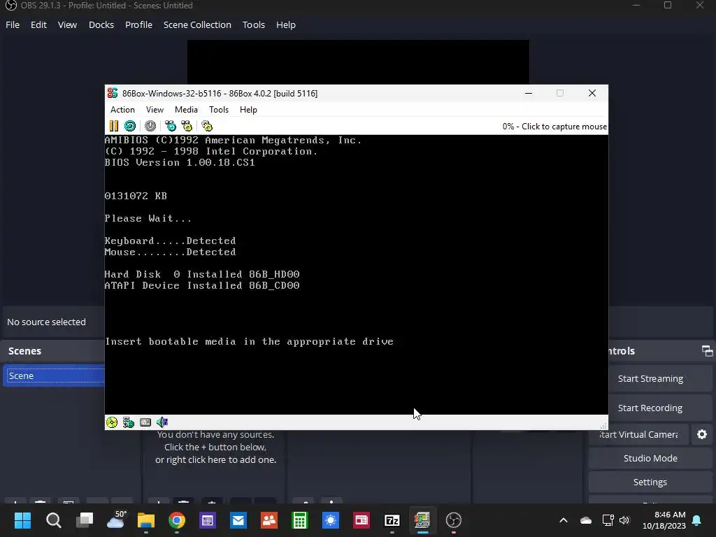Open the OBS File menu

point(13,24)
